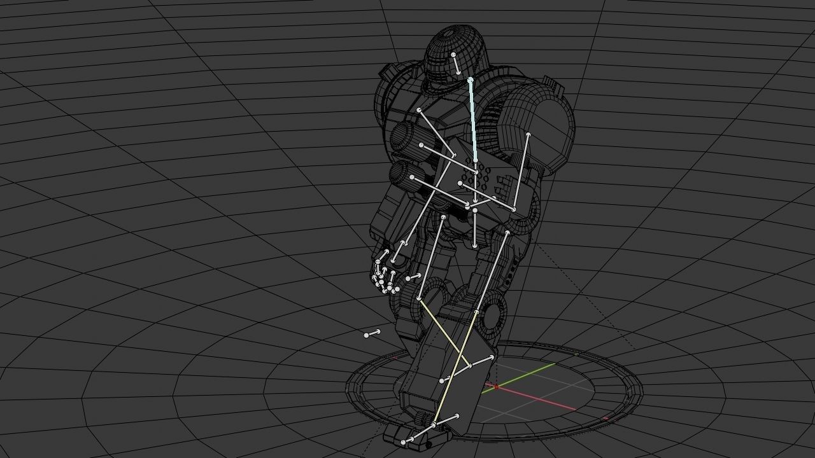Click the red origin point on the grid
The image size is (815, 458).
click(x=496, y=386)
